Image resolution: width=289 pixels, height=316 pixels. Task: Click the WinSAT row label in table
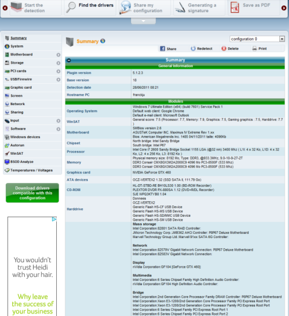point(73,122)
